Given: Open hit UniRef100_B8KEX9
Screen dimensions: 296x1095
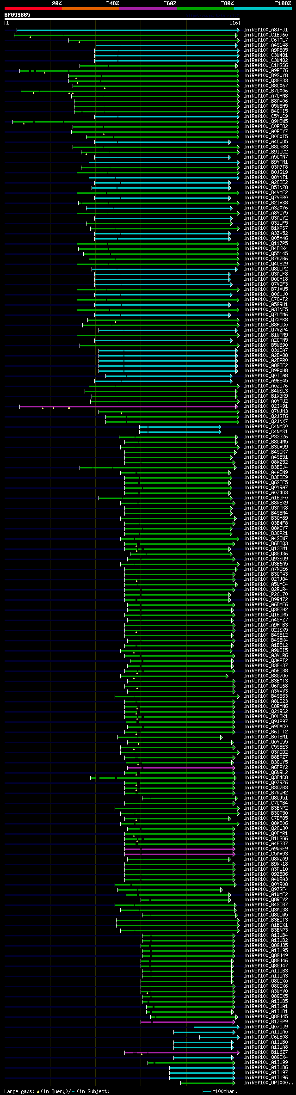Looking at the screenshot, I should point(265,503).
